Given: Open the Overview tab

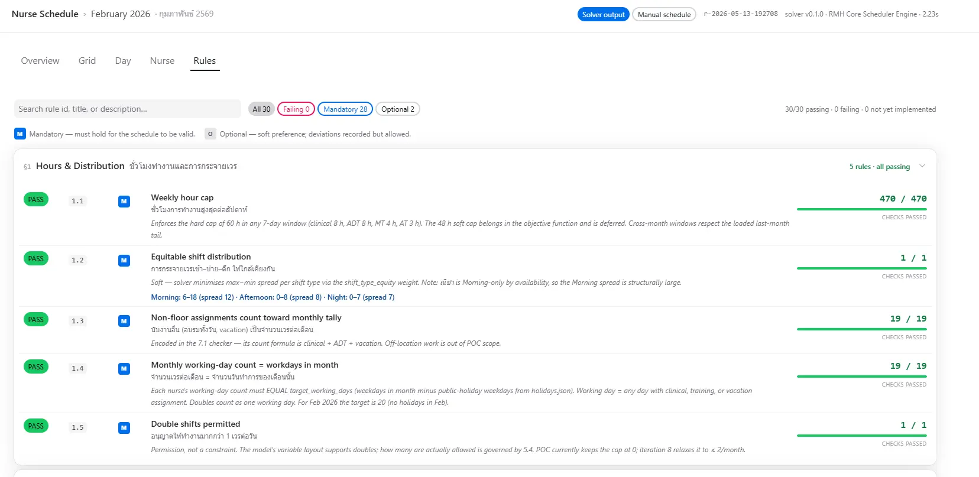Looking at the screenshot, I should click(40, 61).
